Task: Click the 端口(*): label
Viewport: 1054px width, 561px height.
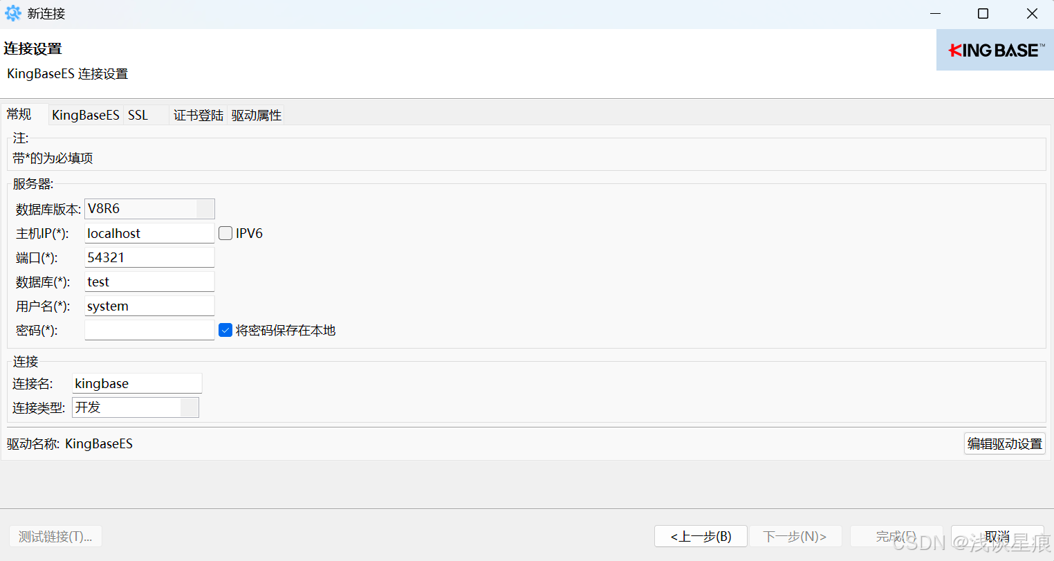Action: (37, 258)
